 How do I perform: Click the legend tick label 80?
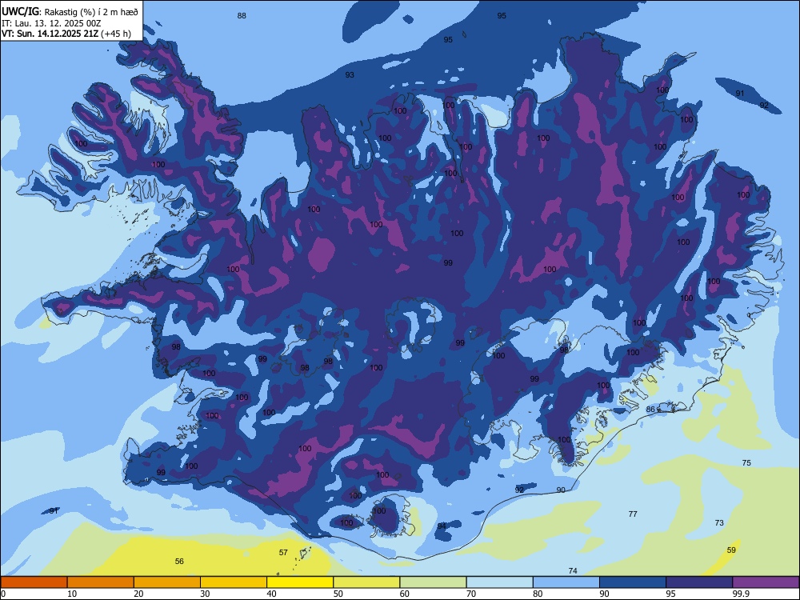(538, 594)
